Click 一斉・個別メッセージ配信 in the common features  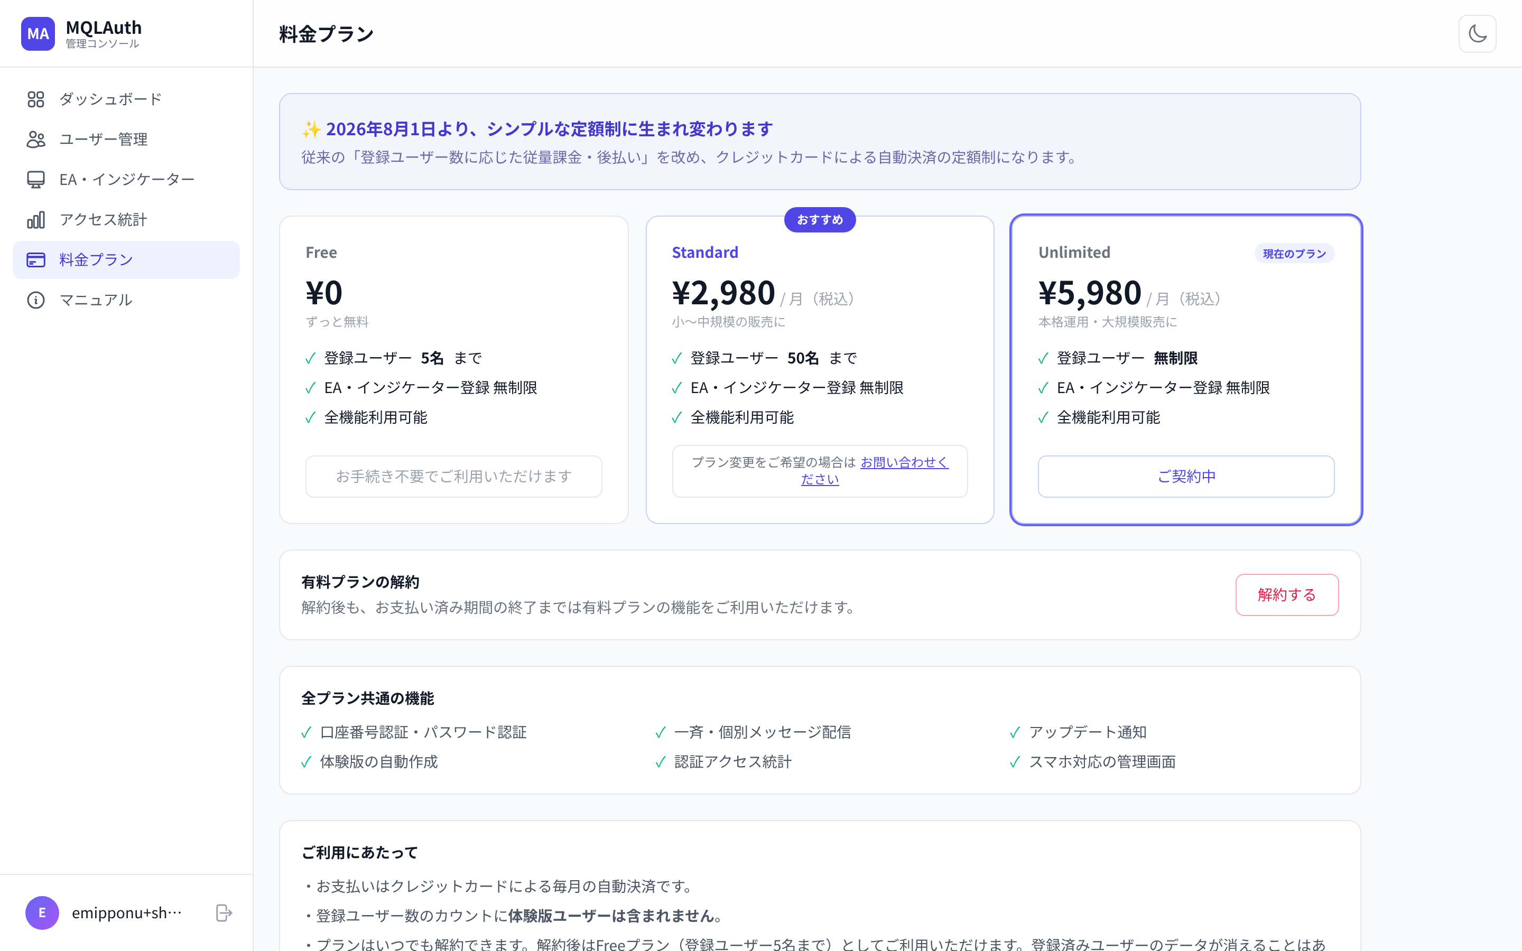pos(762,732)
